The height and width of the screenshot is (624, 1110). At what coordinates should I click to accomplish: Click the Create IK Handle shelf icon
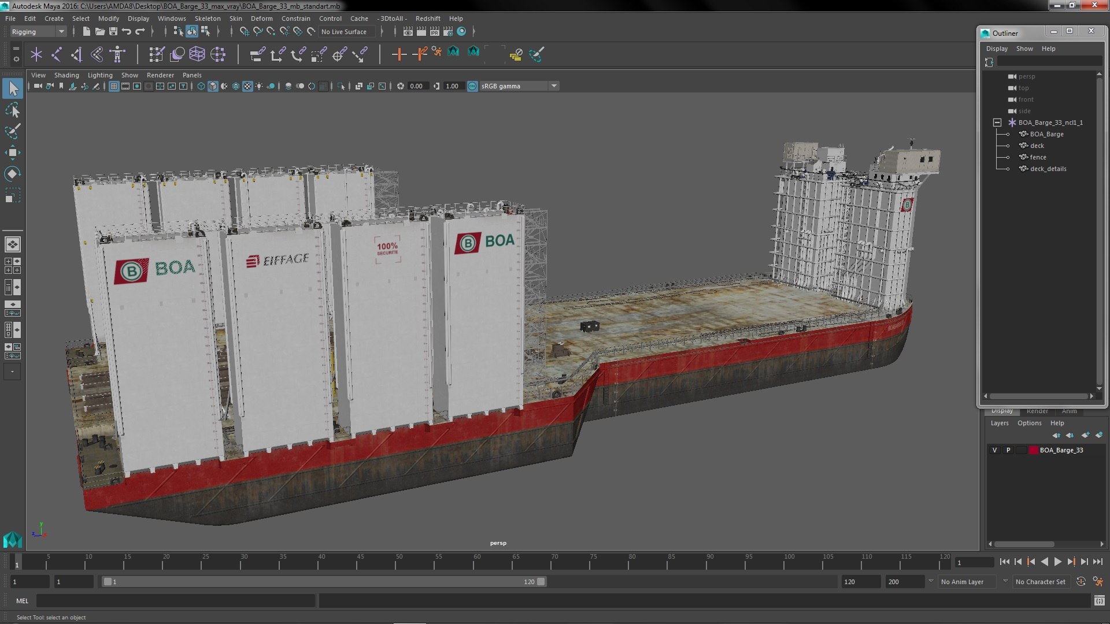click(x=77, y=54)
